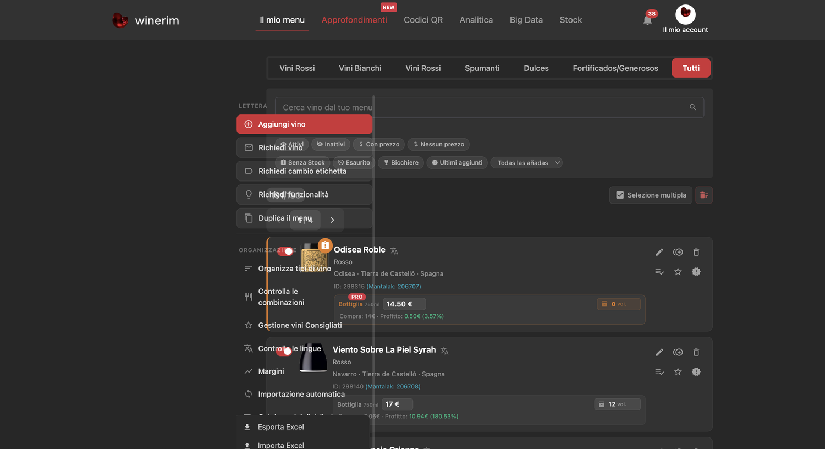Image resolution: width=825 pixels, height=449 pixels.
Task: Click the 14.50 € bottle price field
Action: (404, 304)
